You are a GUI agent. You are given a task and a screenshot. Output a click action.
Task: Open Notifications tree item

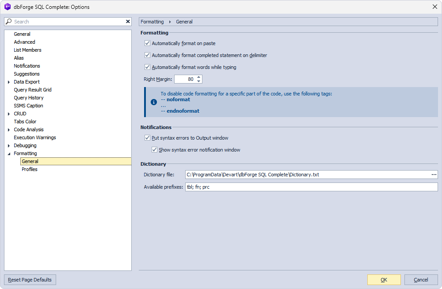point(27,66)
